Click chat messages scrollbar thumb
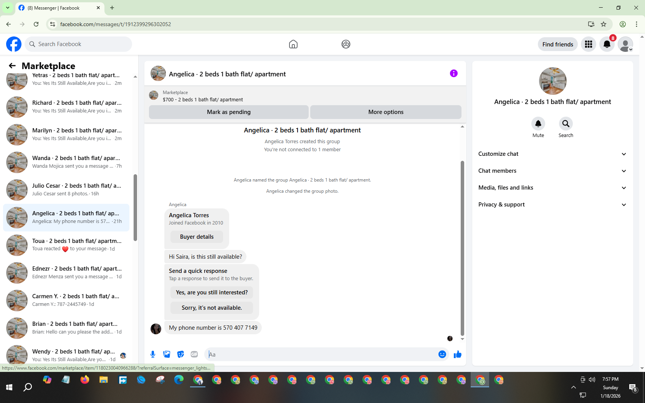This screenshot has height=403, width=645. (x=462, y=249)
